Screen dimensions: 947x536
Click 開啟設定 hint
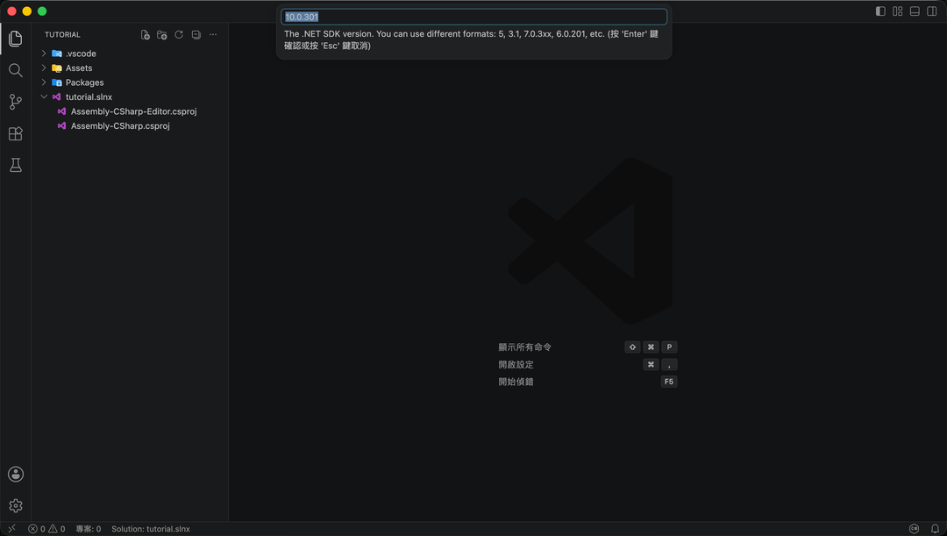516,364
